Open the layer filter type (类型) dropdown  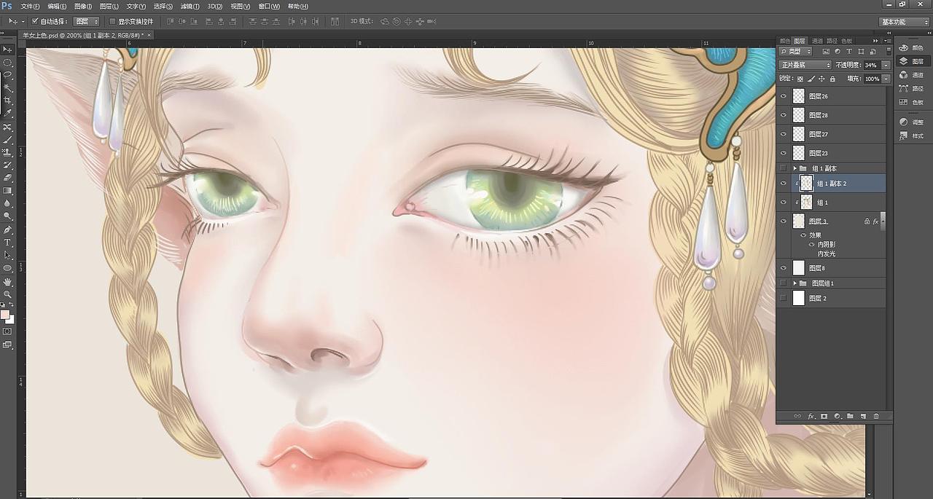coord(795,52)
